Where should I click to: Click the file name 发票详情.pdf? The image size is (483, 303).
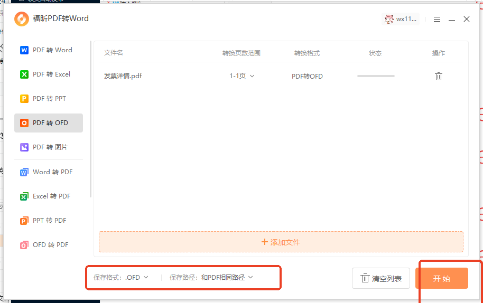(123, 76)
